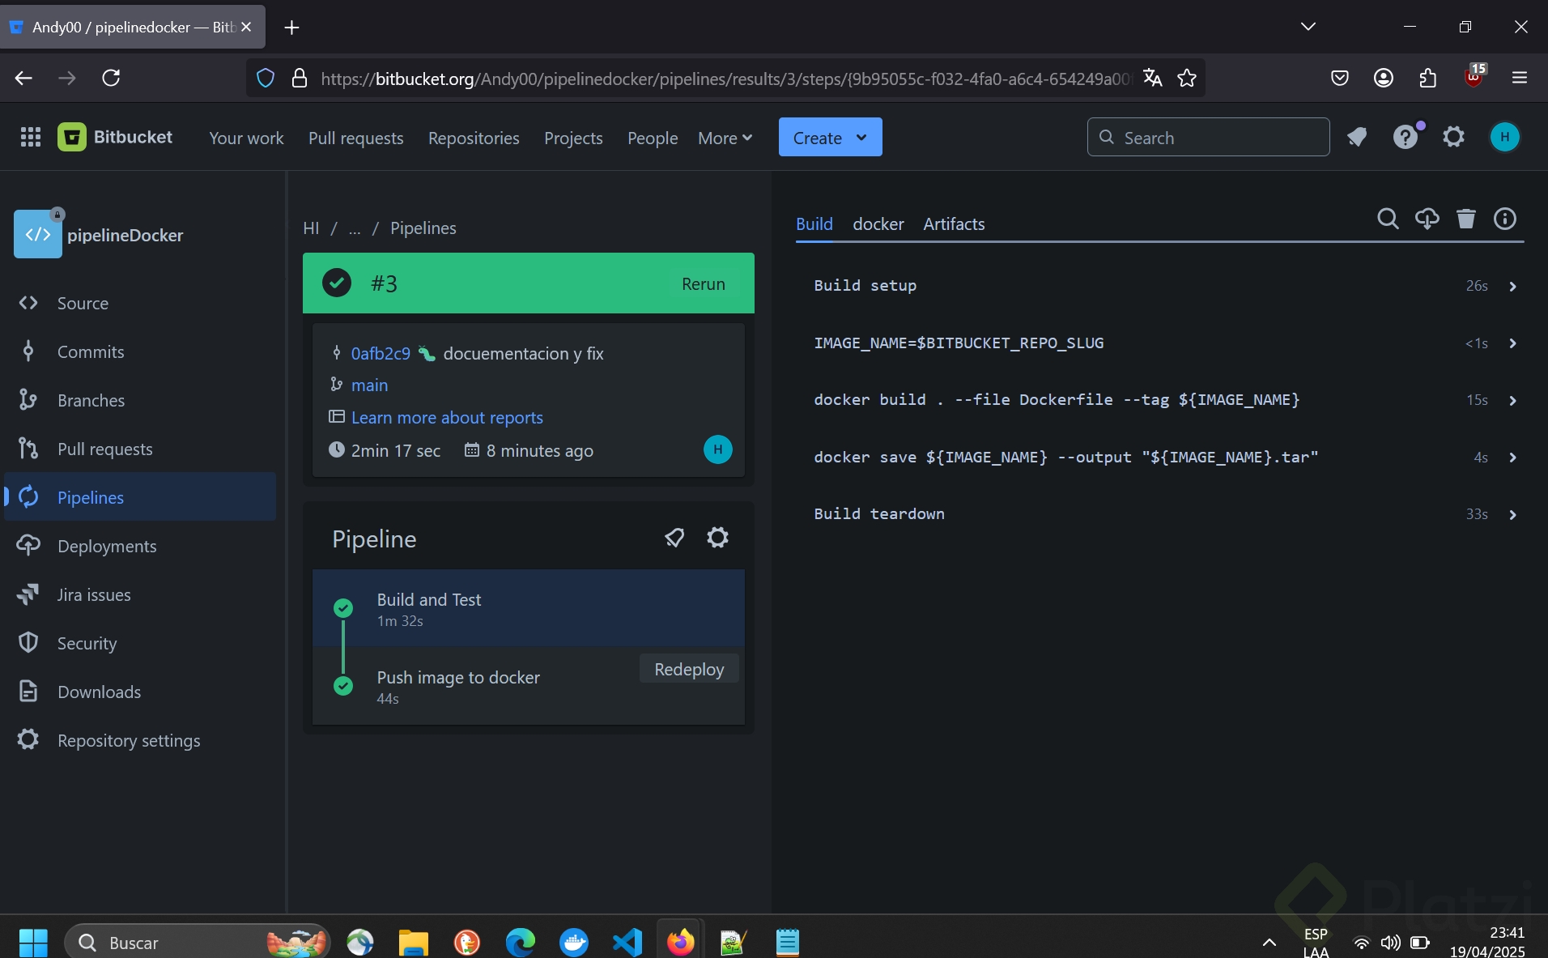Click the Bitbucket Search field
Screen dimensions: 1548x958
click(1208, 137)
